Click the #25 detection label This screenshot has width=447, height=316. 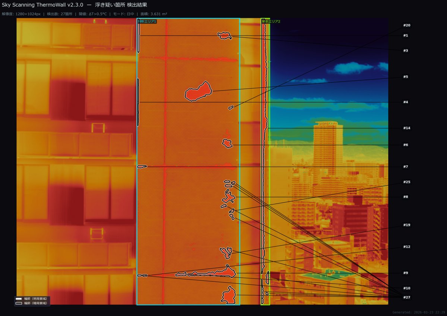406,182
